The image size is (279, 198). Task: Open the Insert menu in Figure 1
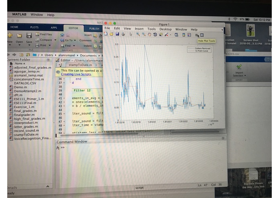point(139,28)
